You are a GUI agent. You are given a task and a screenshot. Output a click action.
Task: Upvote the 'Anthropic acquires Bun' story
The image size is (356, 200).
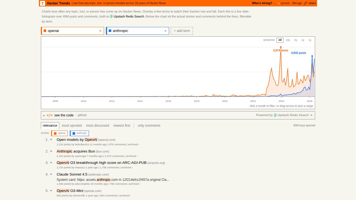point(51,151)
